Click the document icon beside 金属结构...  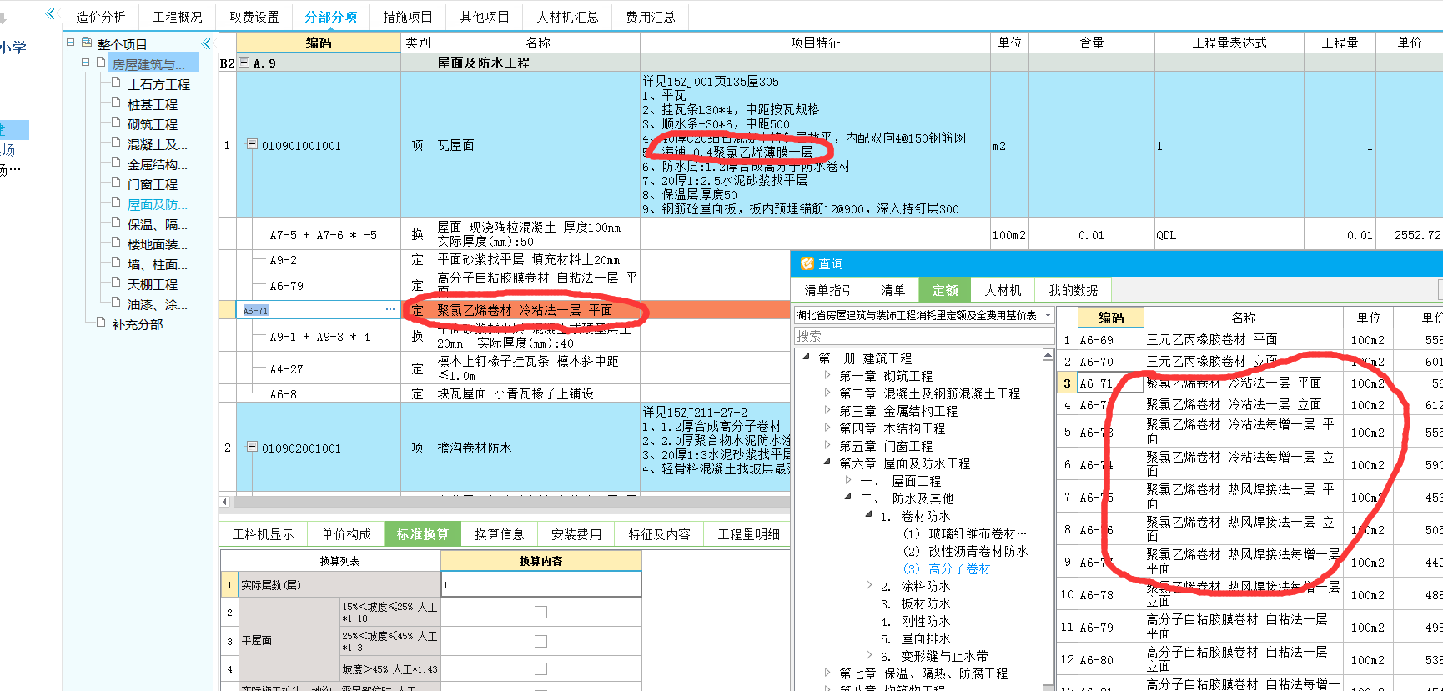coord(117,162)
